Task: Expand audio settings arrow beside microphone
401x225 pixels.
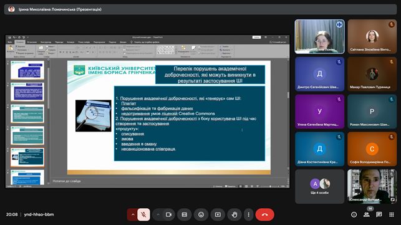Action: [132, 214]
